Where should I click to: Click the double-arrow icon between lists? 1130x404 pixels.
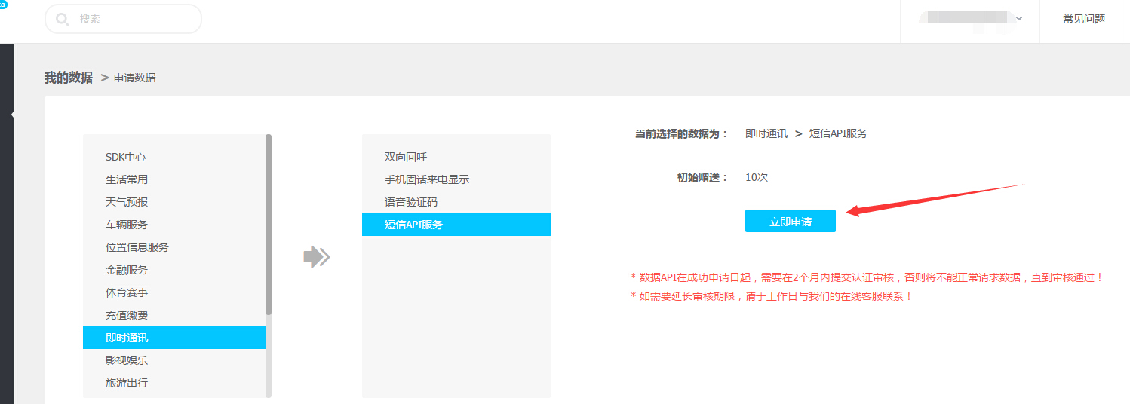point(317,257)
